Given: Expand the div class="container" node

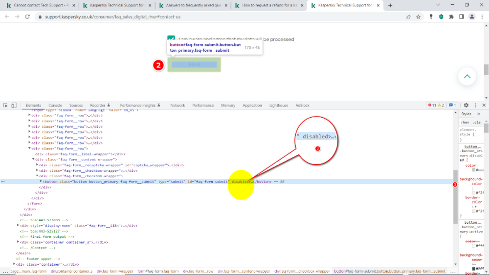Looking at the screenshot, I should pyautogui.click(x=14, y=264).
